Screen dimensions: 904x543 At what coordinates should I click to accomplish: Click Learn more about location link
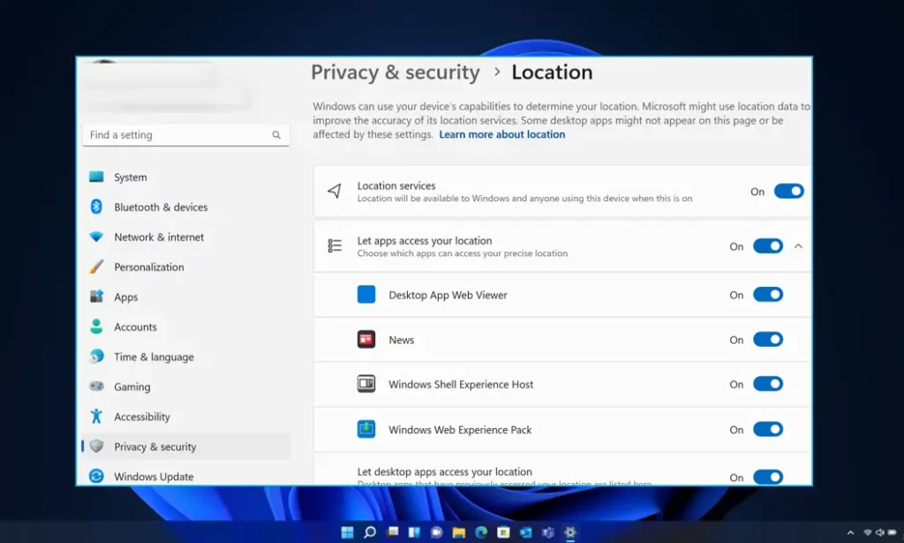click(x=502, y=134)
